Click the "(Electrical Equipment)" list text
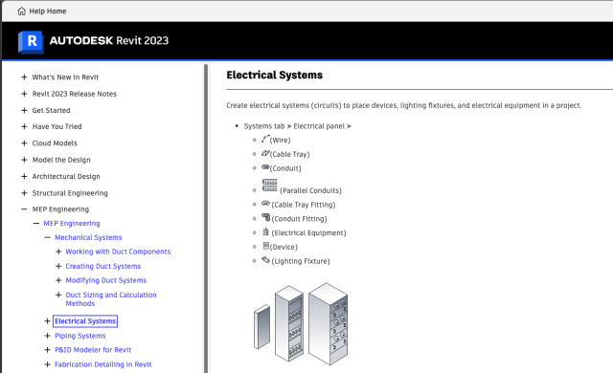This screenshot has width=613, height=373. click(x=308, y=233)
